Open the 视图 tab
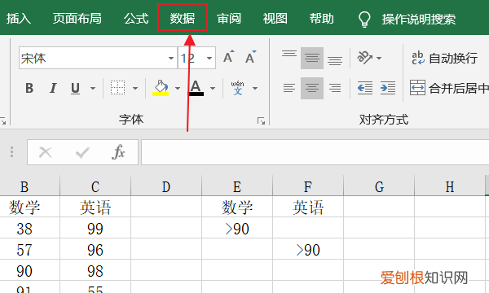Screen dimensions: 489x293 [x=275, y=19]
